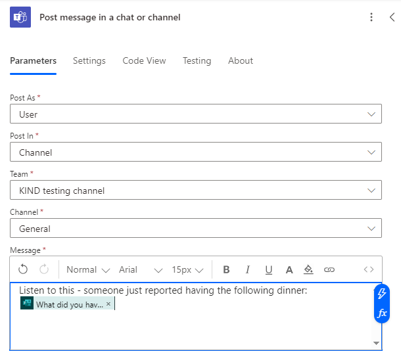Open the Post As dropdown

pos(196,114)
